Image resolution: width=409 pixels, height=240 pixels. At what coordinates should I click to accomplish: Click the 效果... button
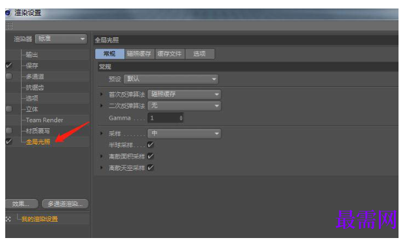pos(22,204)
